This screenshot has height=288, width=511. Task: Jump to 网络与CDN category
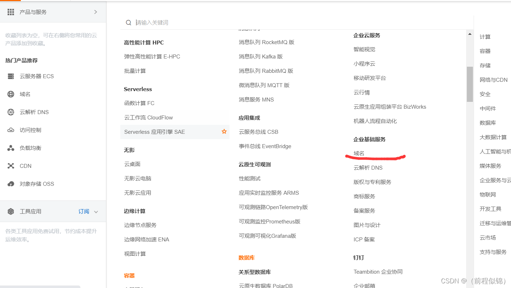pyautogui.click(x=494, y=80)
